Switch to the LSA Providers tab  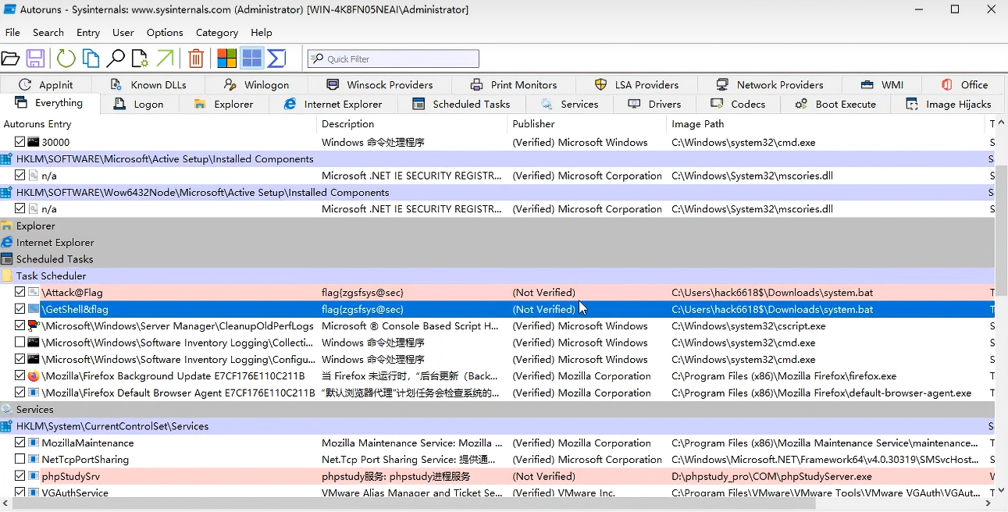[x=636, y=84]
